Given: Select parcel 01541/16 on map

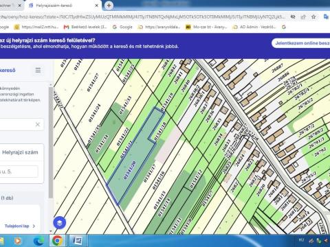Looking at the screenshot, I should pos(158,180).
